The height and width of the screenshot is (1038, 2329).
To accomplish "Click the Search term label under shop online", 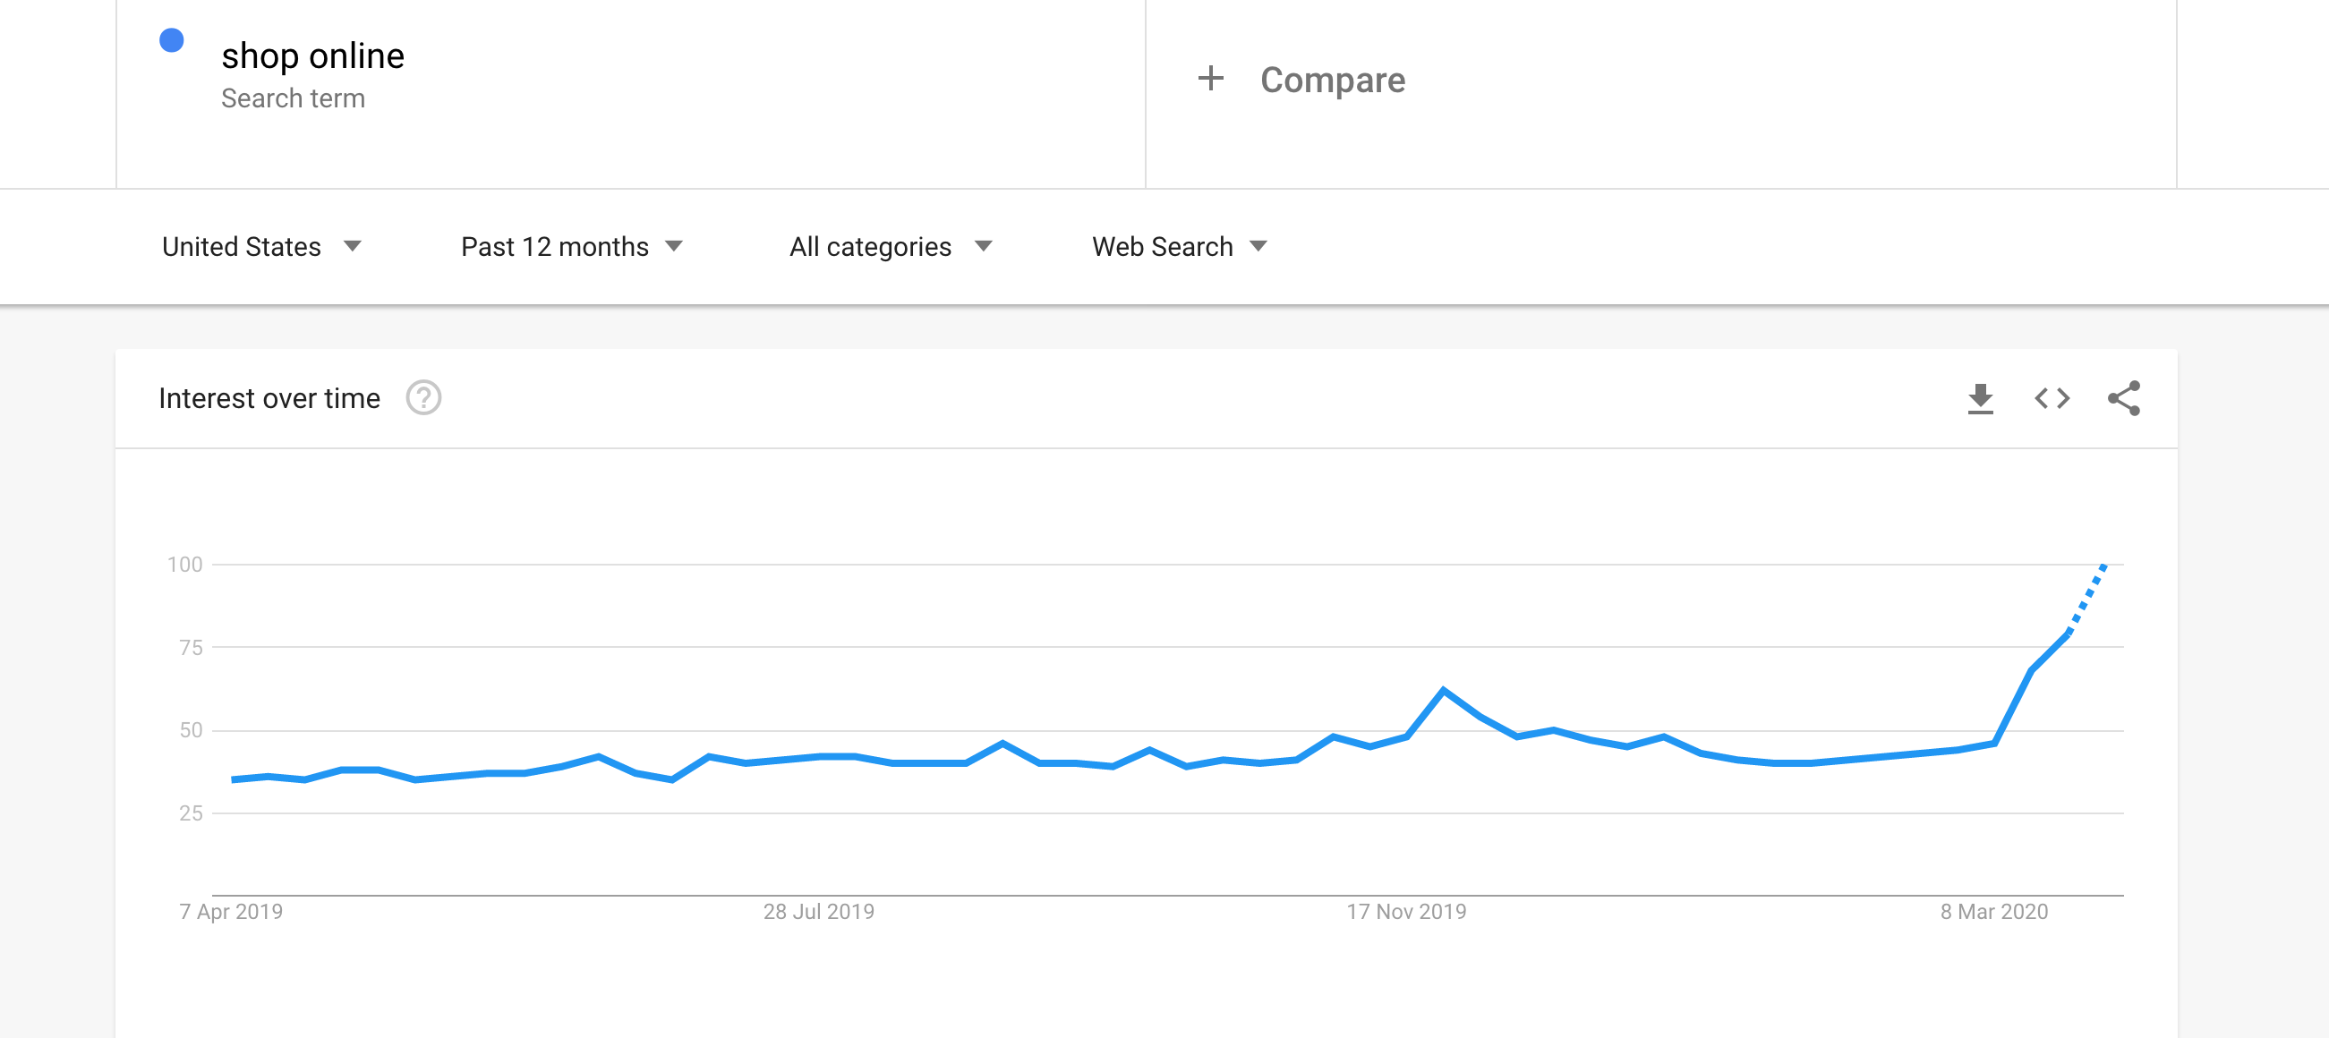I will (x=293, y=98).
